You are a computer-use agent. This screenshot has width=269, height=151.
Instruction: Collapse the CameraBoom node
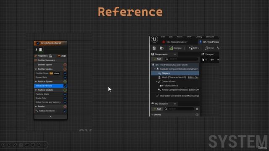pos(156,81)
